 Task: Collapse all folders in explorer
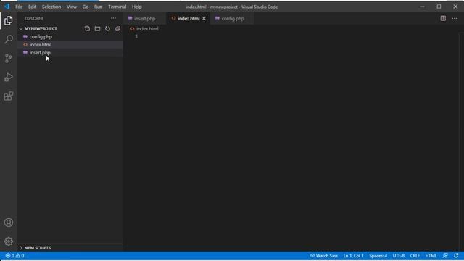117,29
